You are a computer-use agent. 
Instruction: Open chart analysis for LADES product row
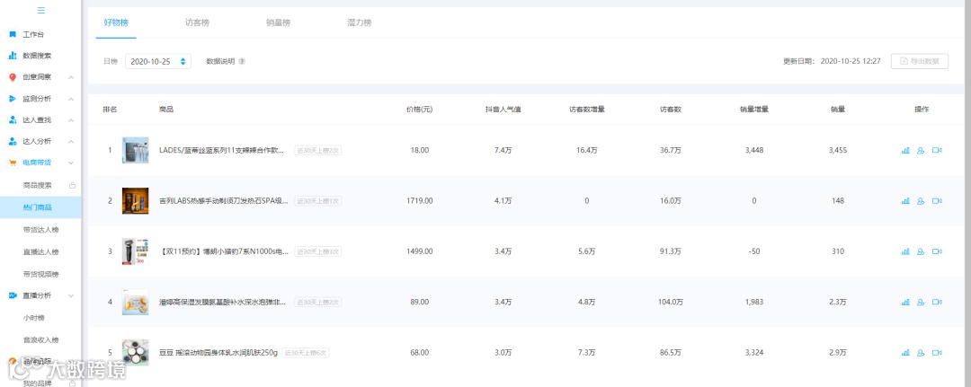pyautogui.click(x=905, y=150)
